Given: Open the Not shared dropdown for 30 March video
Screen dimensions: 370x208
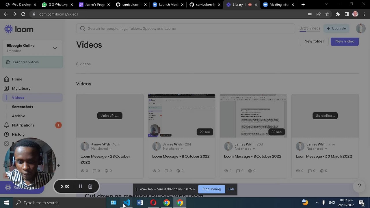Looking at the screenshot, I should tap(317, 149).
